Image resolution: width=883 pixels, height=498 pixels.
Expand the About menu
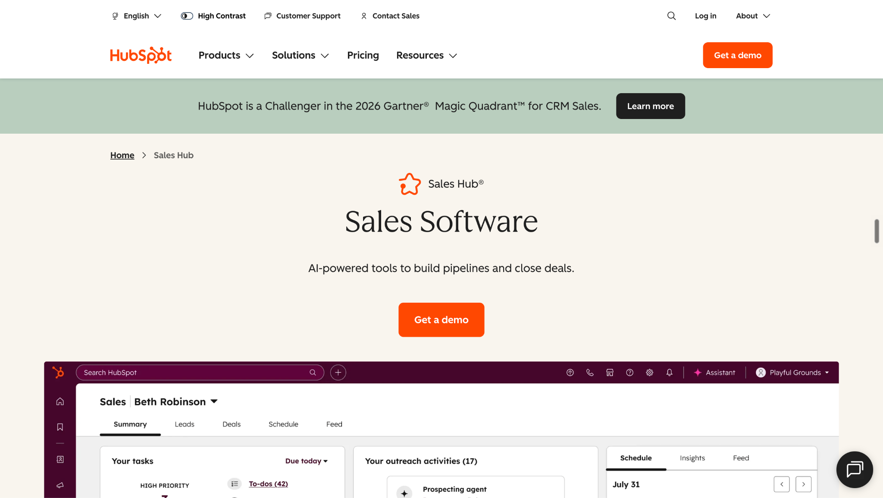point(753,16)
